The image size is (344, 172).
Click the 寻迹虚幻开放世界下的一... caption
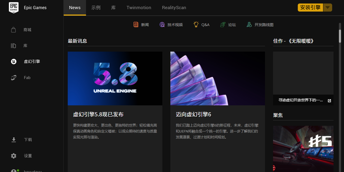coord(300,100)
